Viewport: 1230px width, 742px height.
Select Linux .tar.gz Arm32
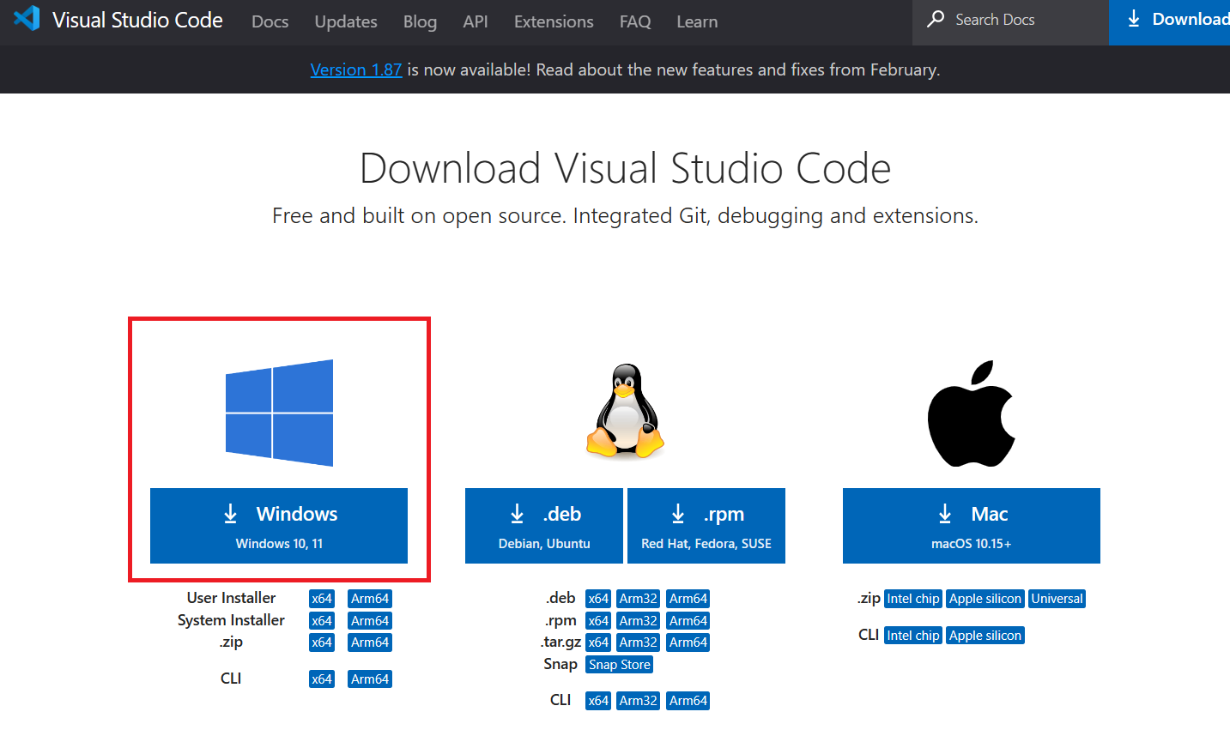(x=639, y=642)
